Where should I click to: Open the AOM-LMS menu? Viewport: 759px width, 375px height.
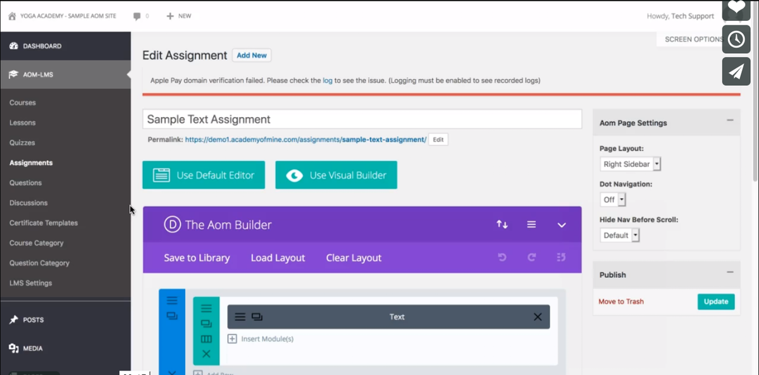pos(65,75)
